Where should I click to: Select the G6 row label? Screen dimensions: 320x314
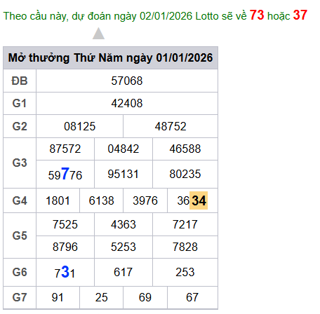click(20, 272)
